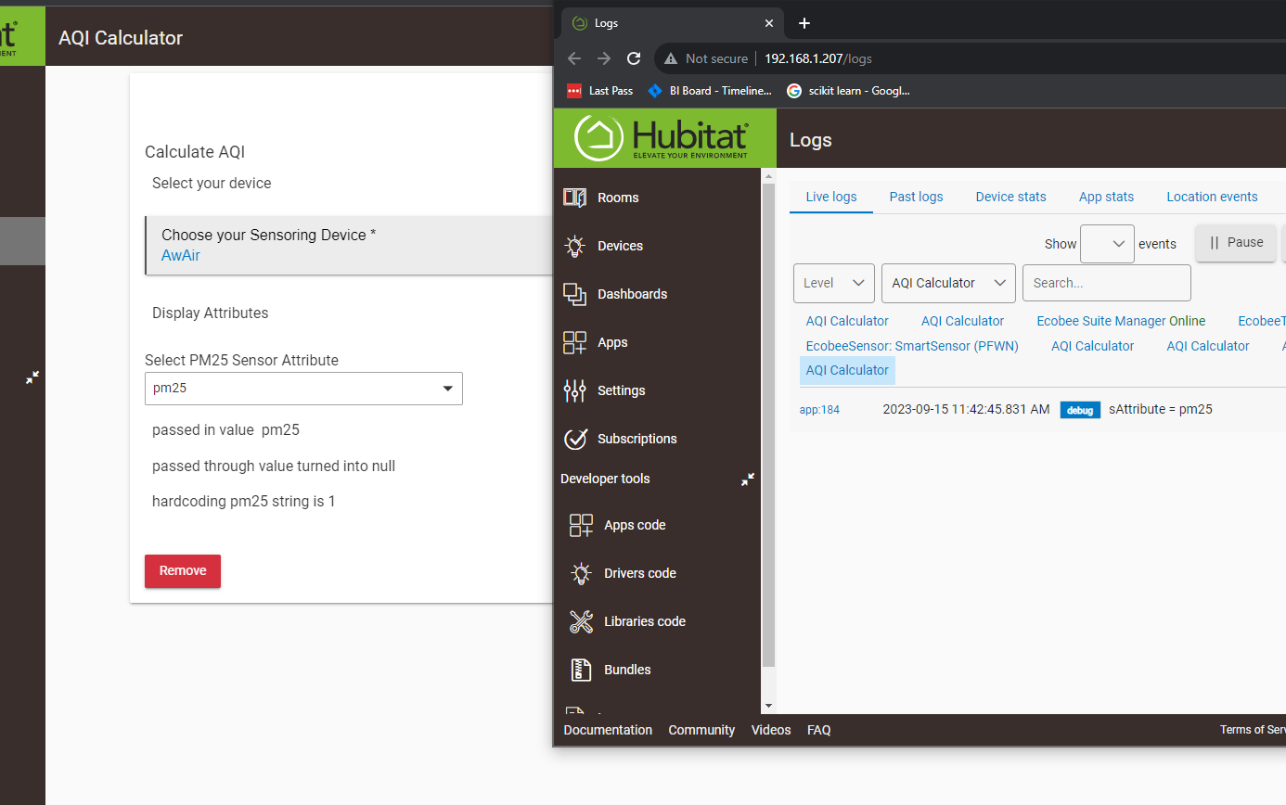
Task: Open Settings sliders icon
Action: click(575, 390)
